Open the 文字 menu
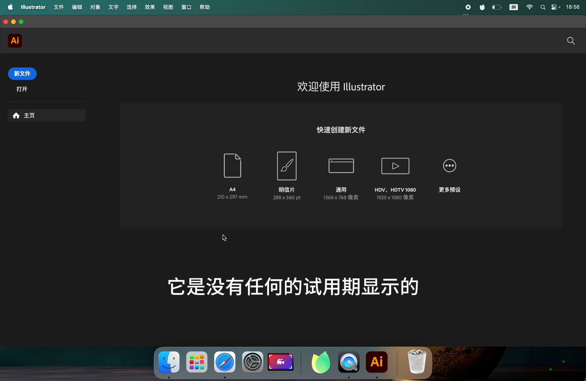The height and width of the screenshot is (381, 586). click(x=114, y=7)
